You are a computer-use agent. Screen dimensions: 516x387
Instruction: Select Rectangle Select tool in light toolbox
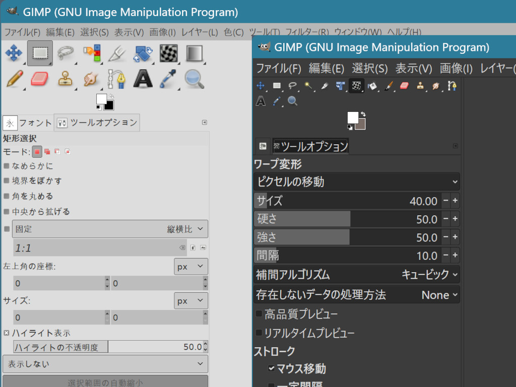[40, 53]
